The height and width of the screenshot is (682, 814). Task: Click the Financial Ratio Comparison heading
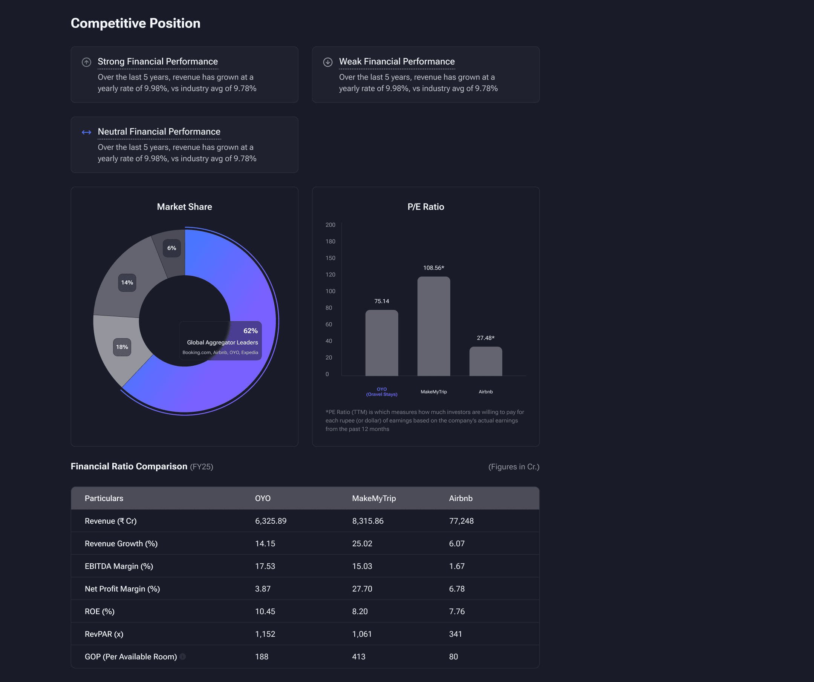click(x=129, y=466)
